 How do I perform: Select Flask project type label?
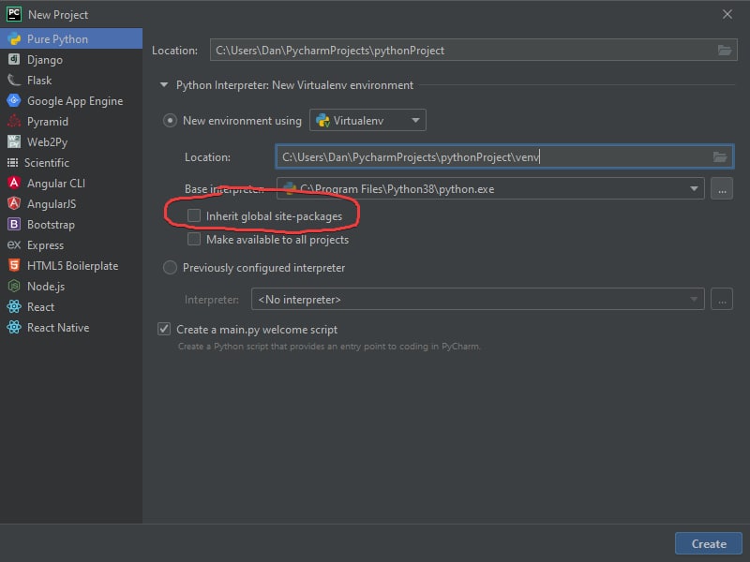pos(39,81)
